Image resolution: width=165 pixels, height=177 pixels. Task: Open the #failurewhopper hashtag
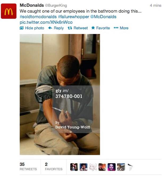tap(73, 17)
